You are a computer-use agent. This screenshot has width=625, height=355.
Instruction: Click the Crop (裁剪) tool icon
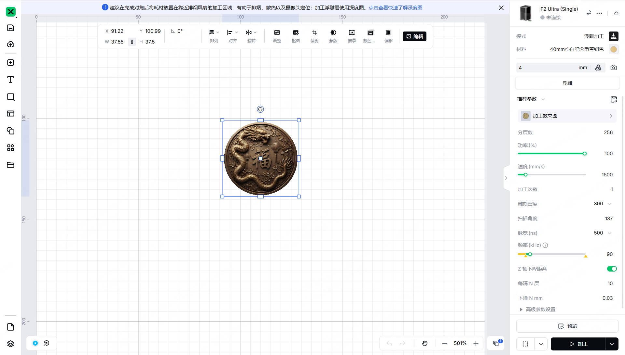click(x=314, y=33)
